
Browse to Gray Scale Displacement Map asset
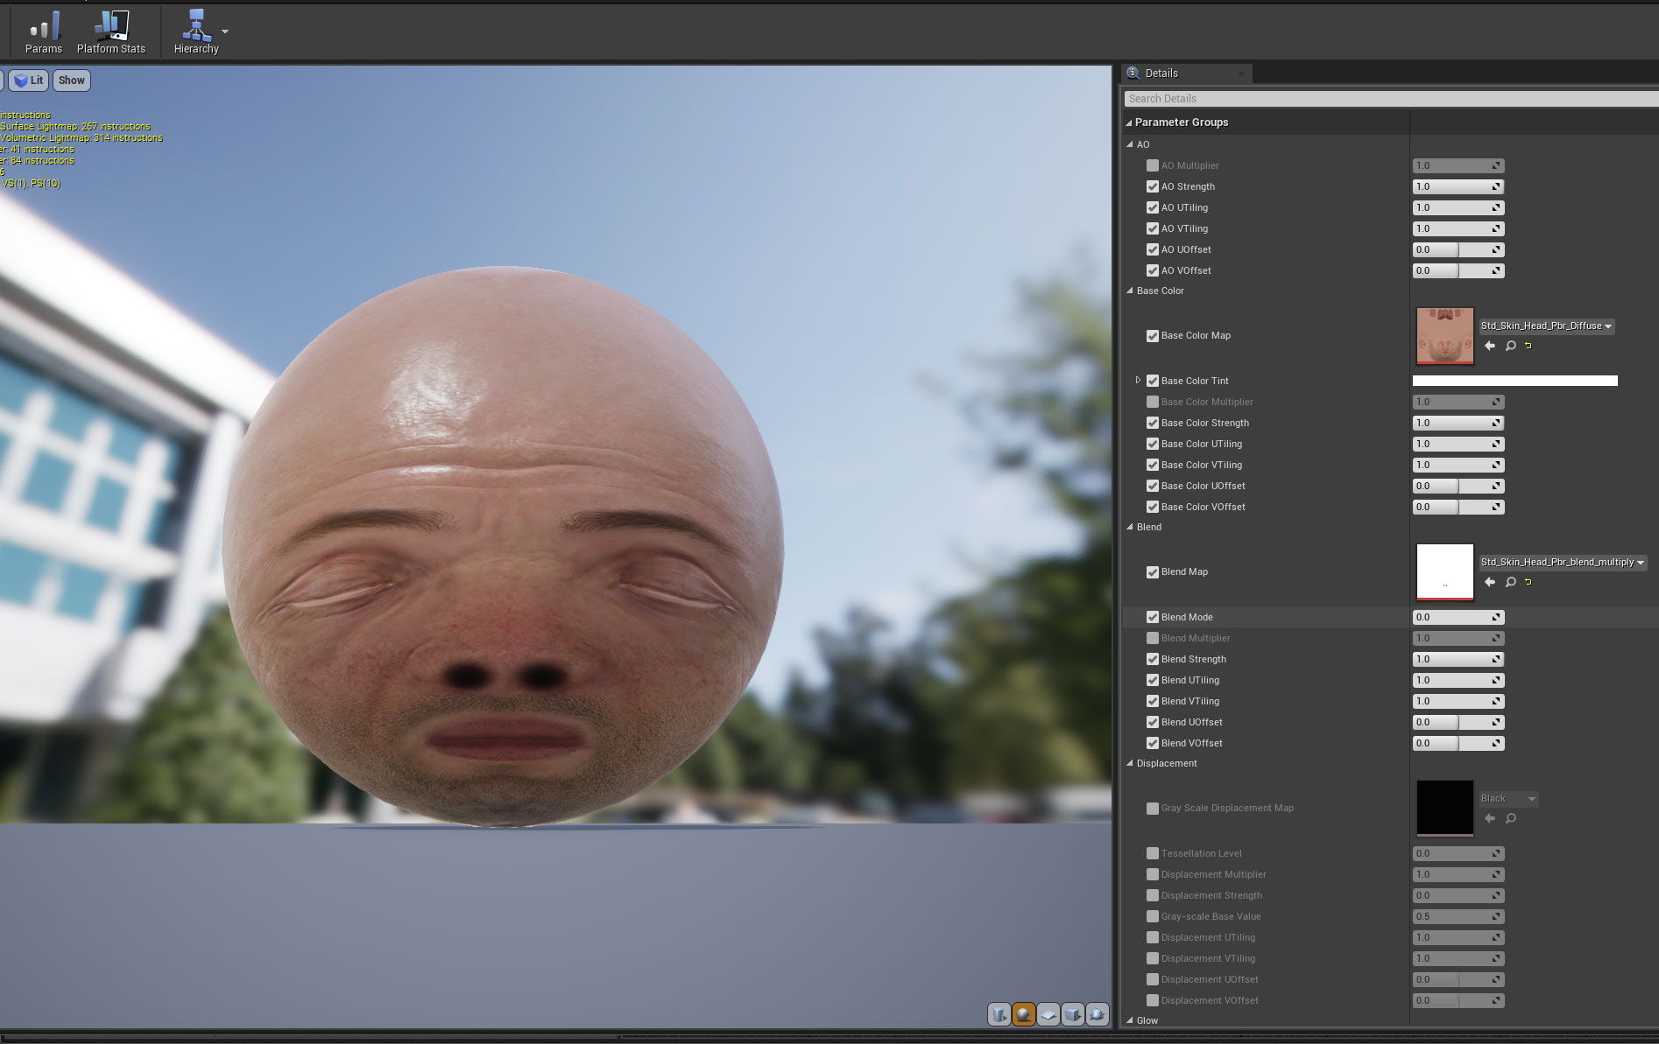click(x=1510, y=818)
